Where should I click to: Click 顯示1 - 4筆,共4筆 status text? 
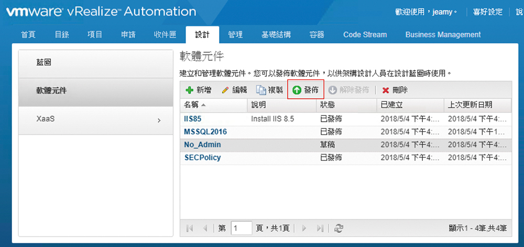tap(478, 228)
